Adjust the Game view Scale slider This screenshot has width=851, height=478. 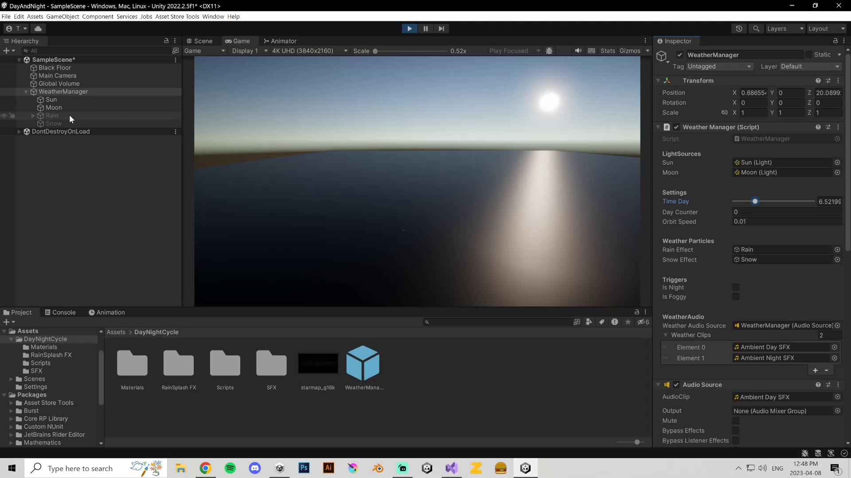click(x=410, y=51)
